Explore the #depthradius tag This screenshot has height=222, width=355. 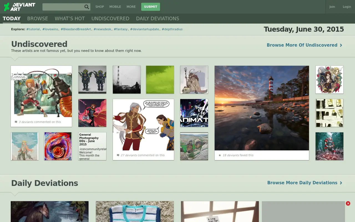click(172, 29)
